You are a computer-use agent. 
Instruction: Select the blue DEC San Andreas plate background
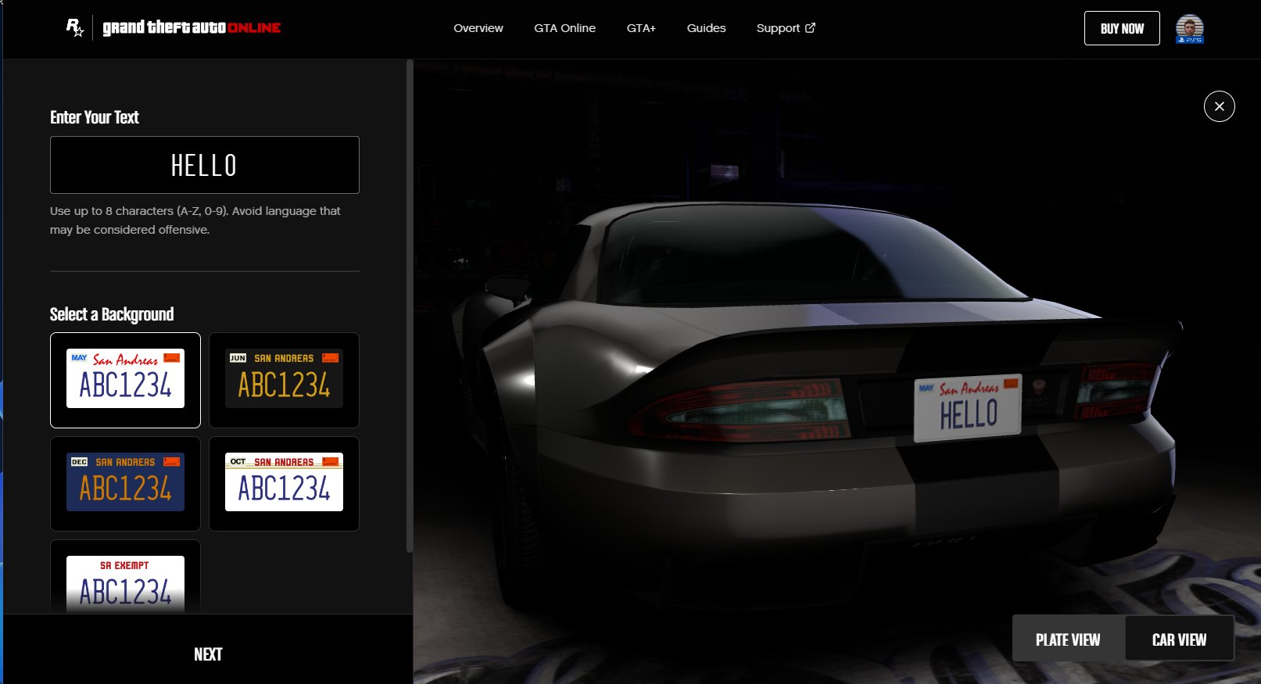tap(125, 484)
